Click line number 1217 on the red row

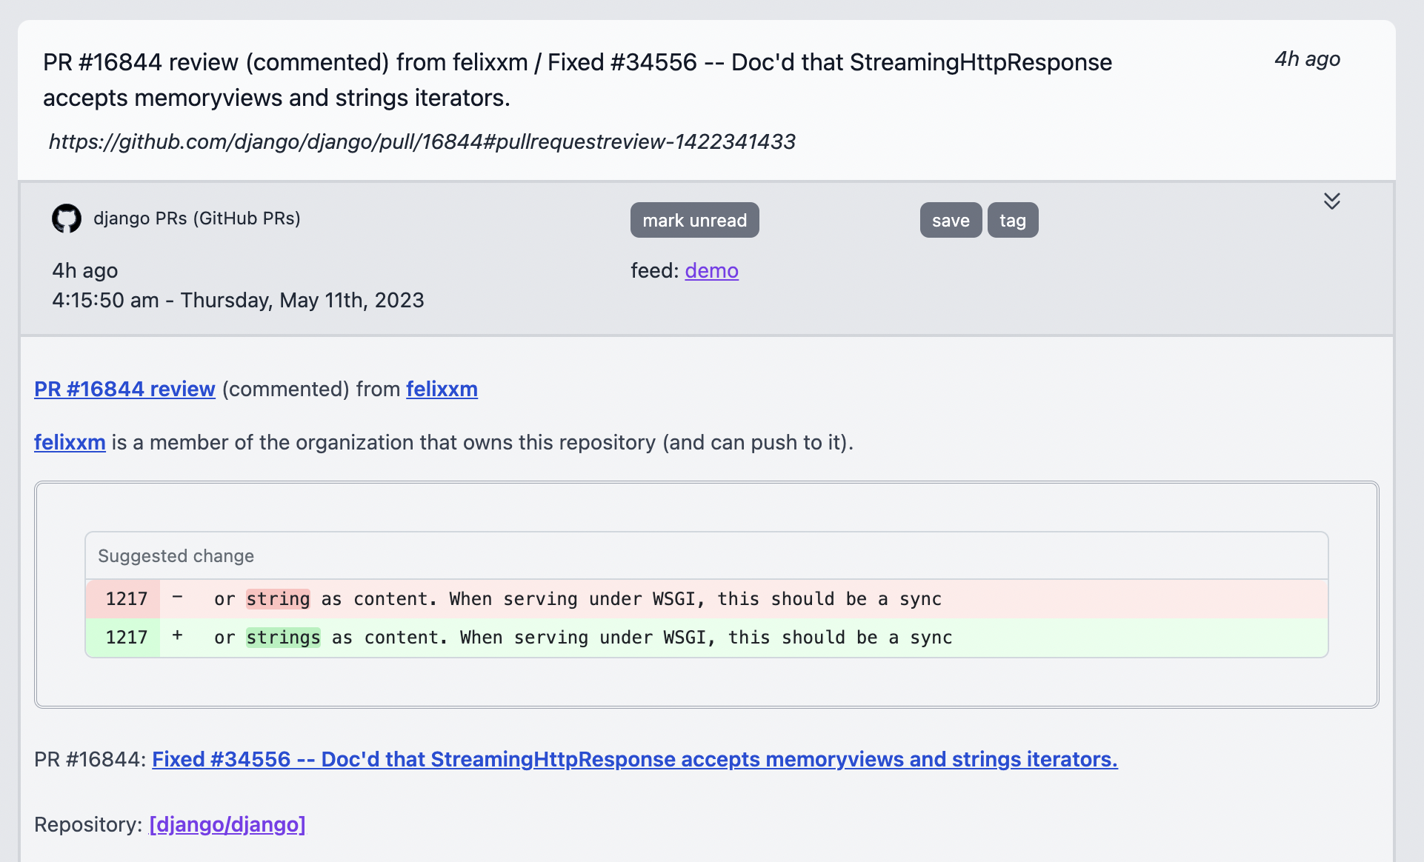(x=126, y=599)
